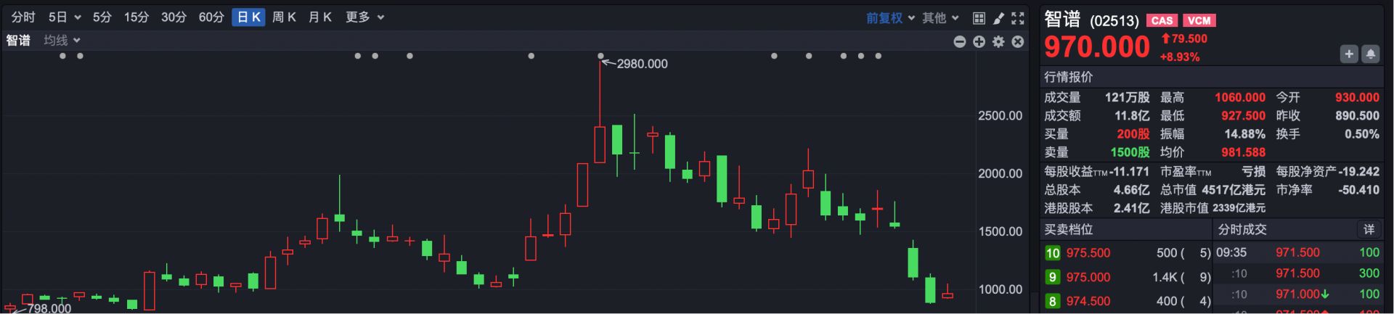Set a price alert with bell icon
Viewport: 1394px width, 314px height.
(x=1371, y=54)
